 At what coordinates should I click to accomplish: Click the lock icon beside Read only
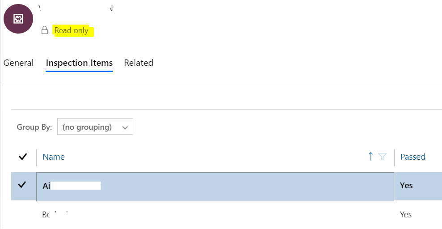click(45, 30)
